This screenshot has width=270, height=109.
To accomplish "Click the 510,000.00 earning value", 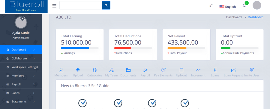I will pyautogui.click(x=76, y=42).
